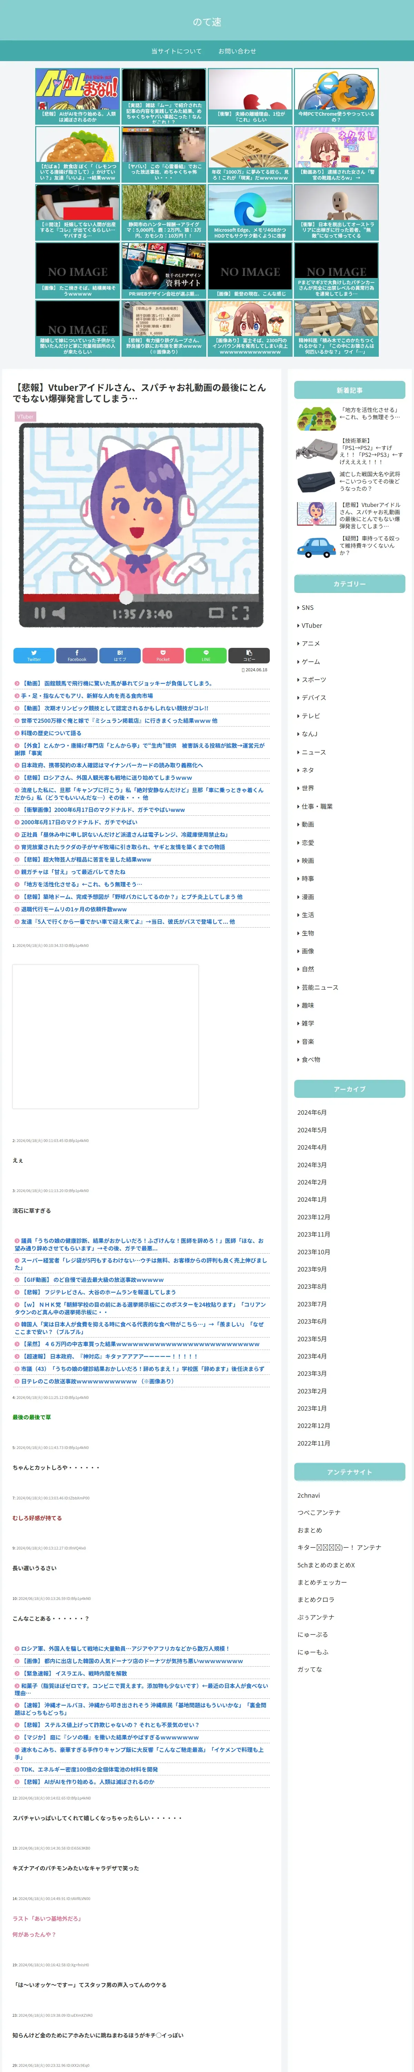This screenshot has width=414, height=2072.
Task: Open link '手・足・指なんでもアリ、新鮮な人肉を売る食肉市場'
Action: 87,696
